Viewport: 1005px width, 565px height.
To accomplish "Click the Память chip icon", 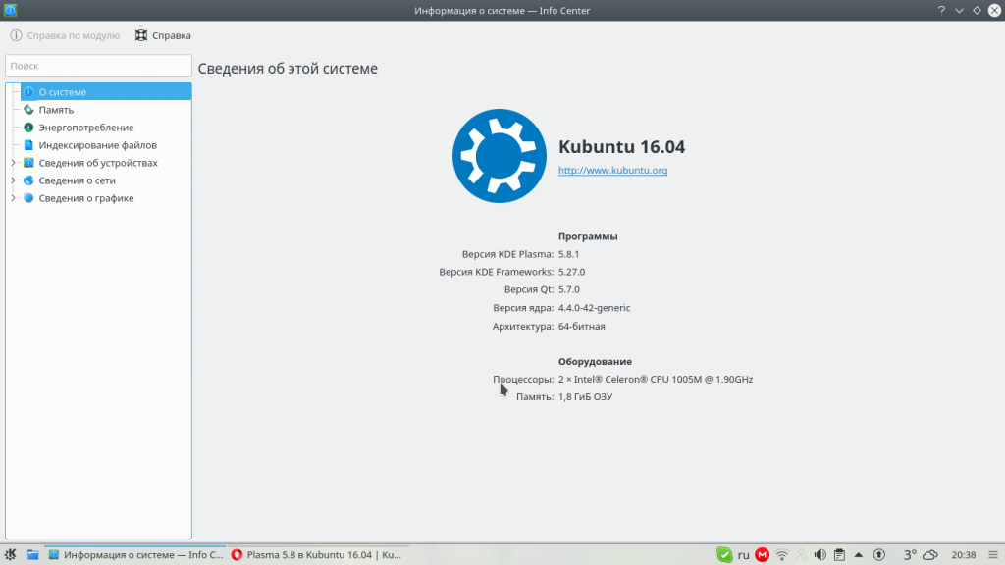I will 28,110.
